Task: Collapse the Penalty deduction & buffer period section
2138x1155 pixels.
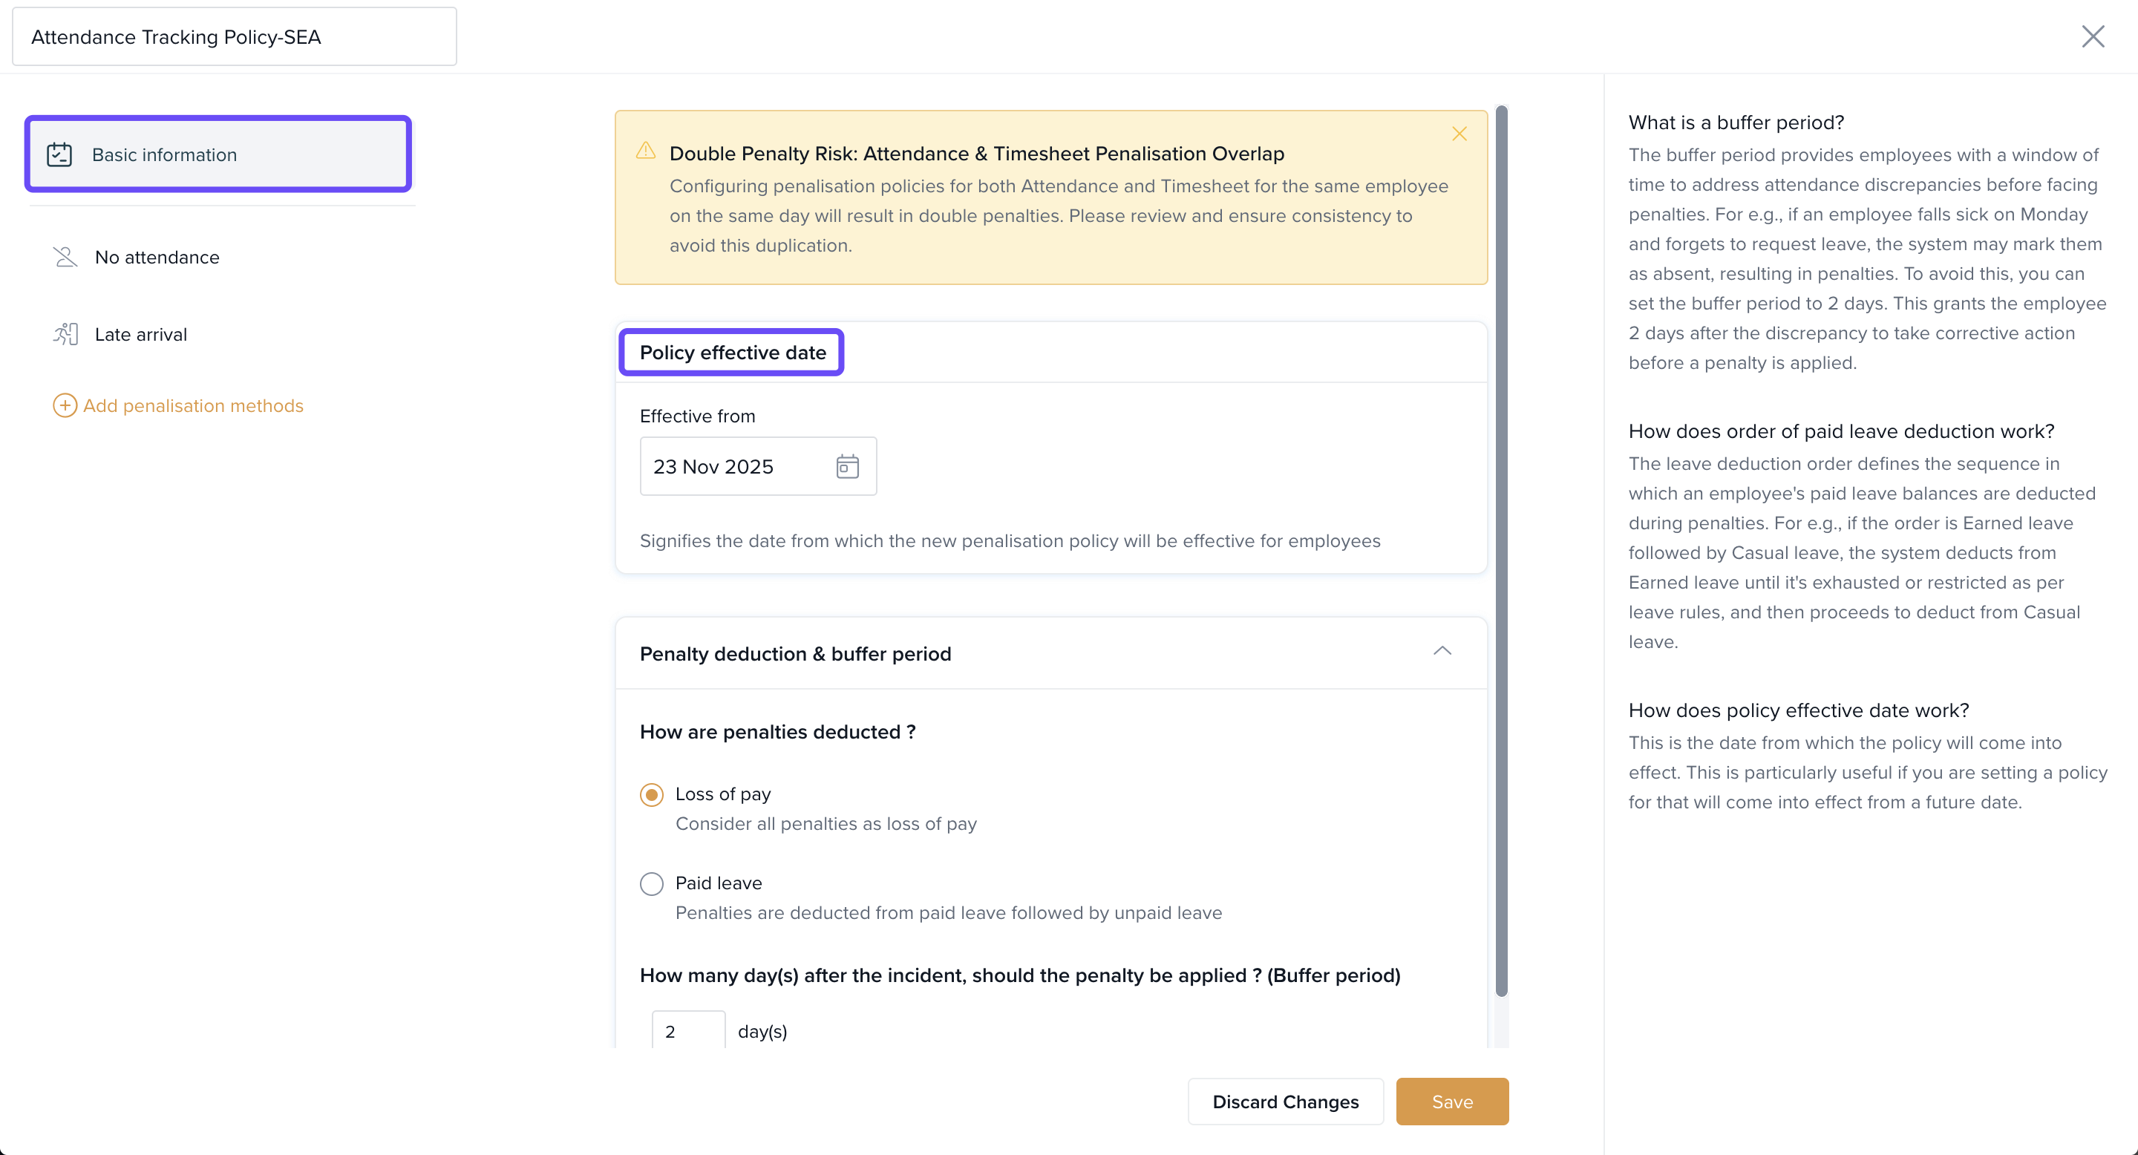Action: (1442, 651)
